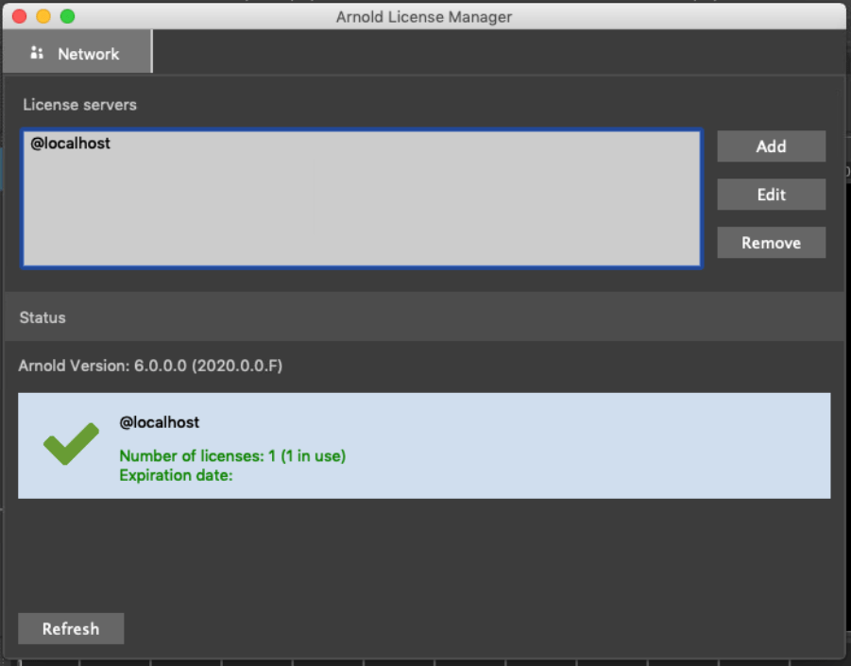Click the Remove server button
This screenshot has height=666, width=851.
point(771,243)
